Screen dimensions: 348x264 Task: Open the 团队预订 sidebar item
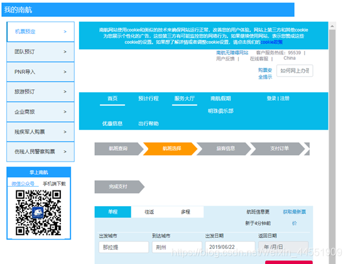40,52
